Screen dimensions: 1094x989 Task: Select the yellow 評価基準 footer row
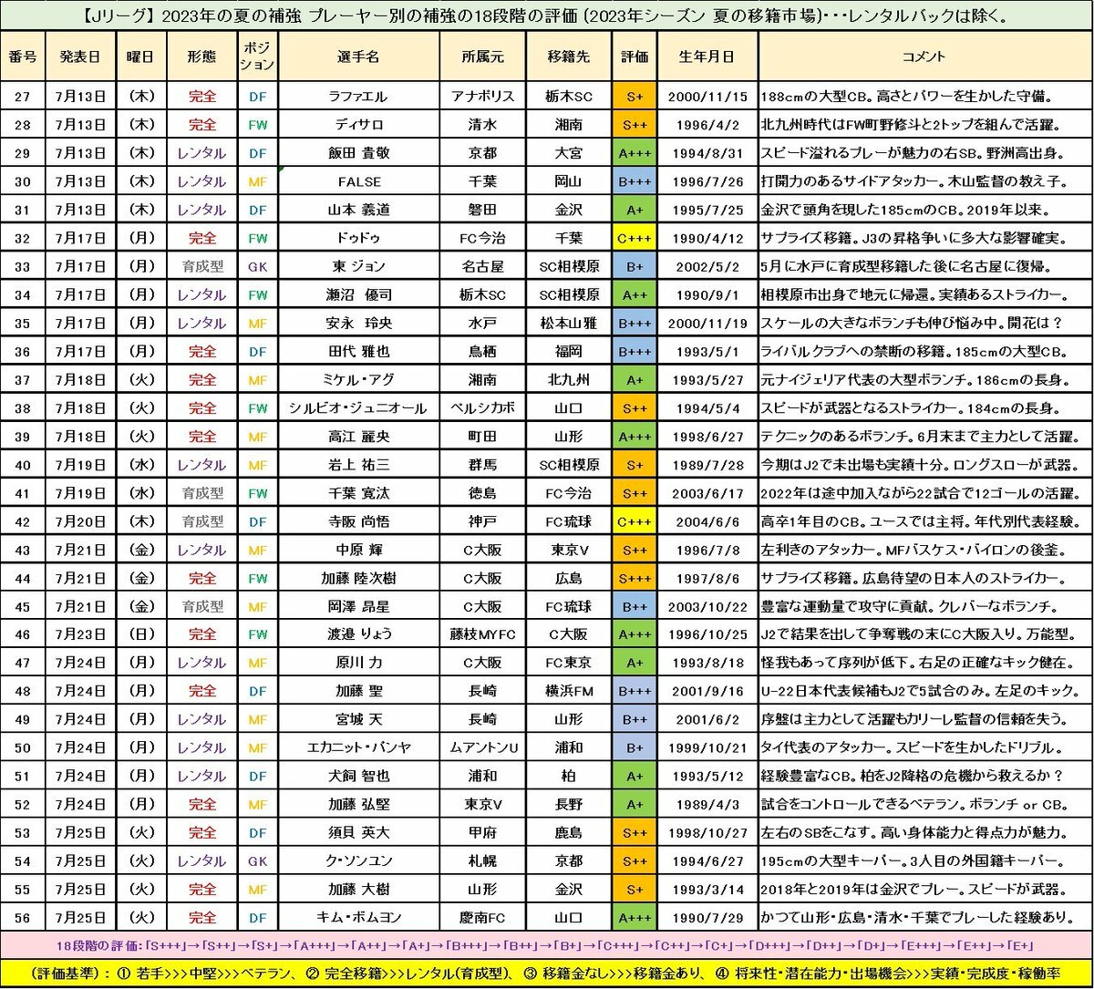point(547,972)
